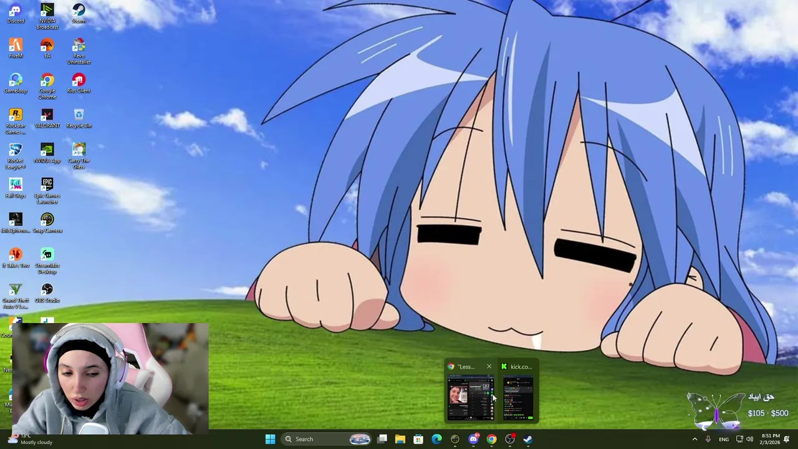Switch to Steam on the taskbar

(528, 439)
